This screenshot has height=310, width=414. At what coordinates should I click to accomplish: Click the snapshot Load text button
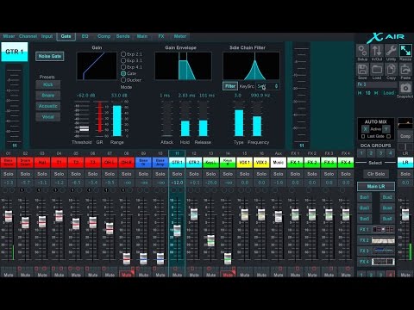tap(388, 93)
